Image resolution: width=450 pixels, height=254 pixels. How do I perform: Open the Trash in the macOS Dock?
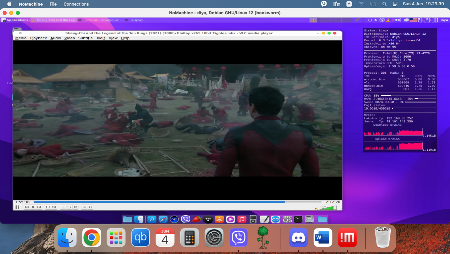click(x=383, y=237)
